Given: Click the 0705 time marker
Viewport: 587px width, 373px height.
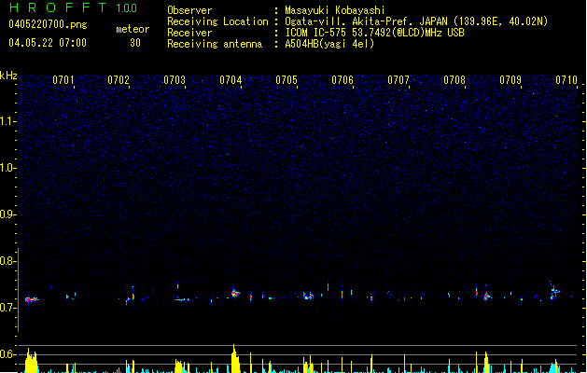Looking at the screenshot, I should [x=287, y=80].
